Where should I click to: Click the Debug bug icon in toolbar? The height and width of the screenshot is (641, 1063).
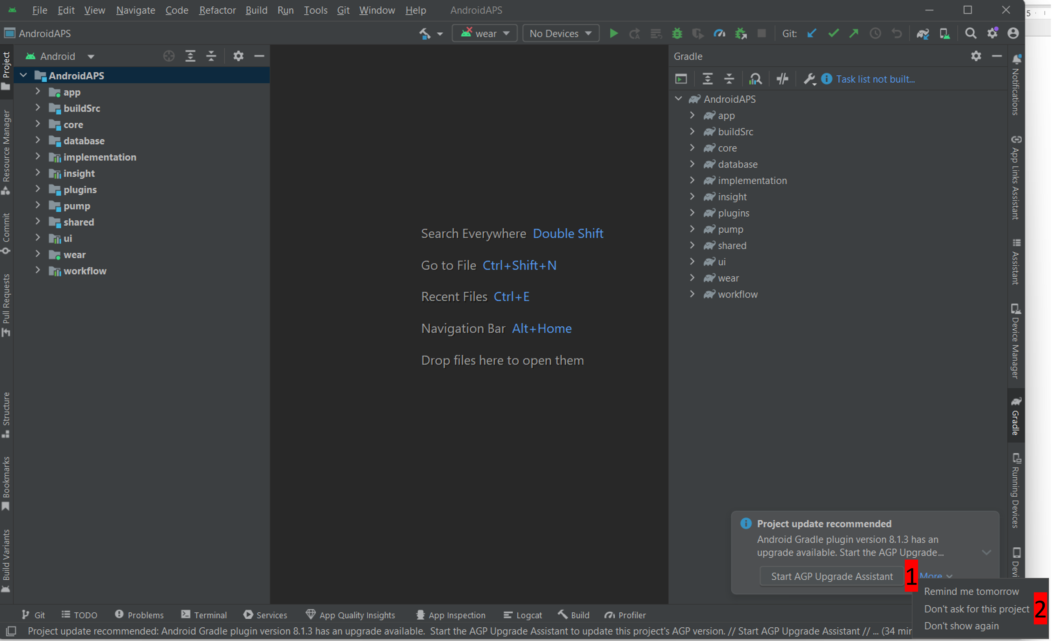pyautogui.click(x=677, y=33)
